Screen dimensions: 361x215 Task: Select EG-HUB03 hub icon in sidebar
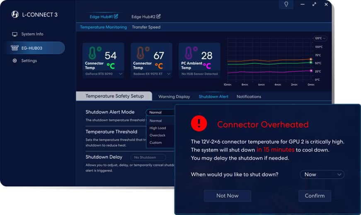[15, 48]
